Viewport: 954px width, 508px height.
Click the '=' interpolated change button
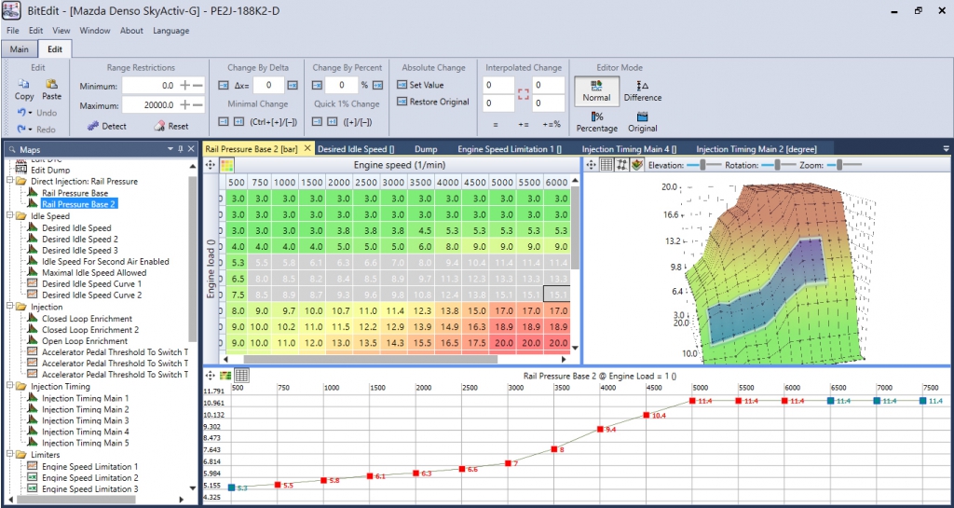pos(496,124)
